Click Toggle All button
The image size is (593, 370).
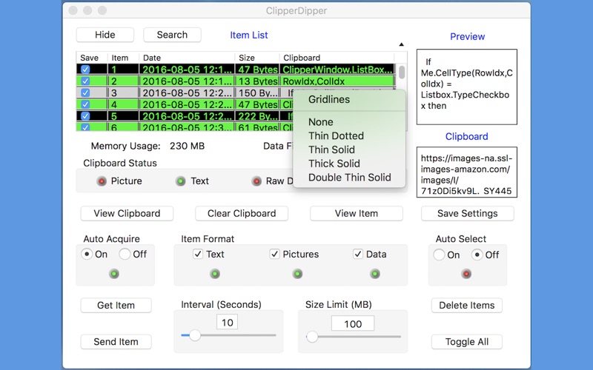[467, 342]
